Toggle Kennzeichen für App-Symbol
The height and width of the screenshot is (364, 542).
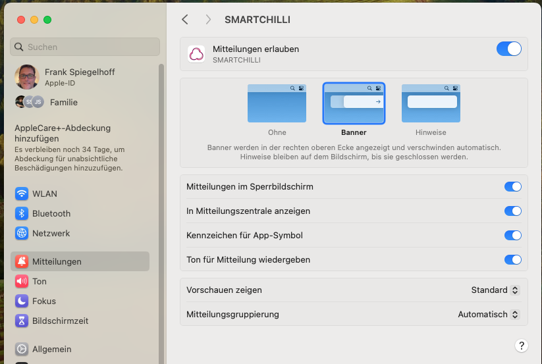(x=512, y=235)
